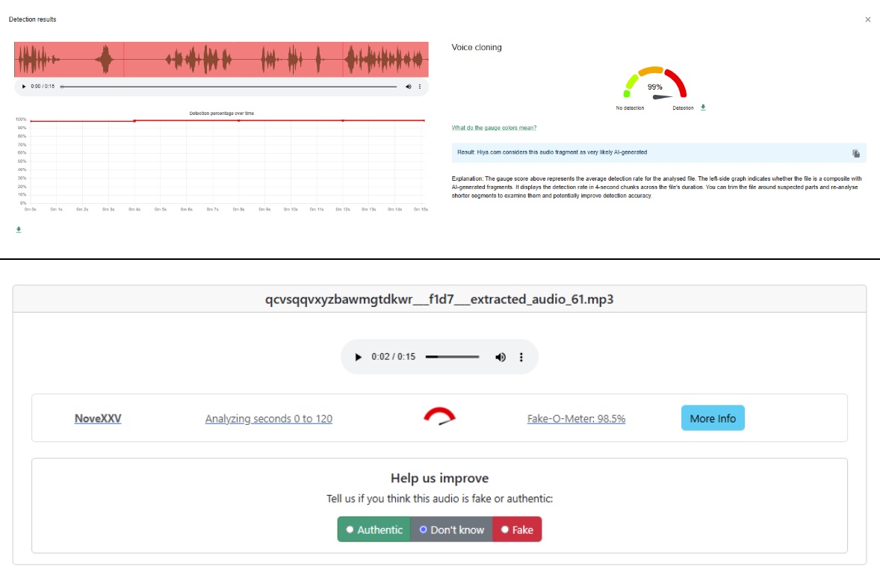Click the lower audio player progress bar
This screenshot has width=880, height=572.
452,357
